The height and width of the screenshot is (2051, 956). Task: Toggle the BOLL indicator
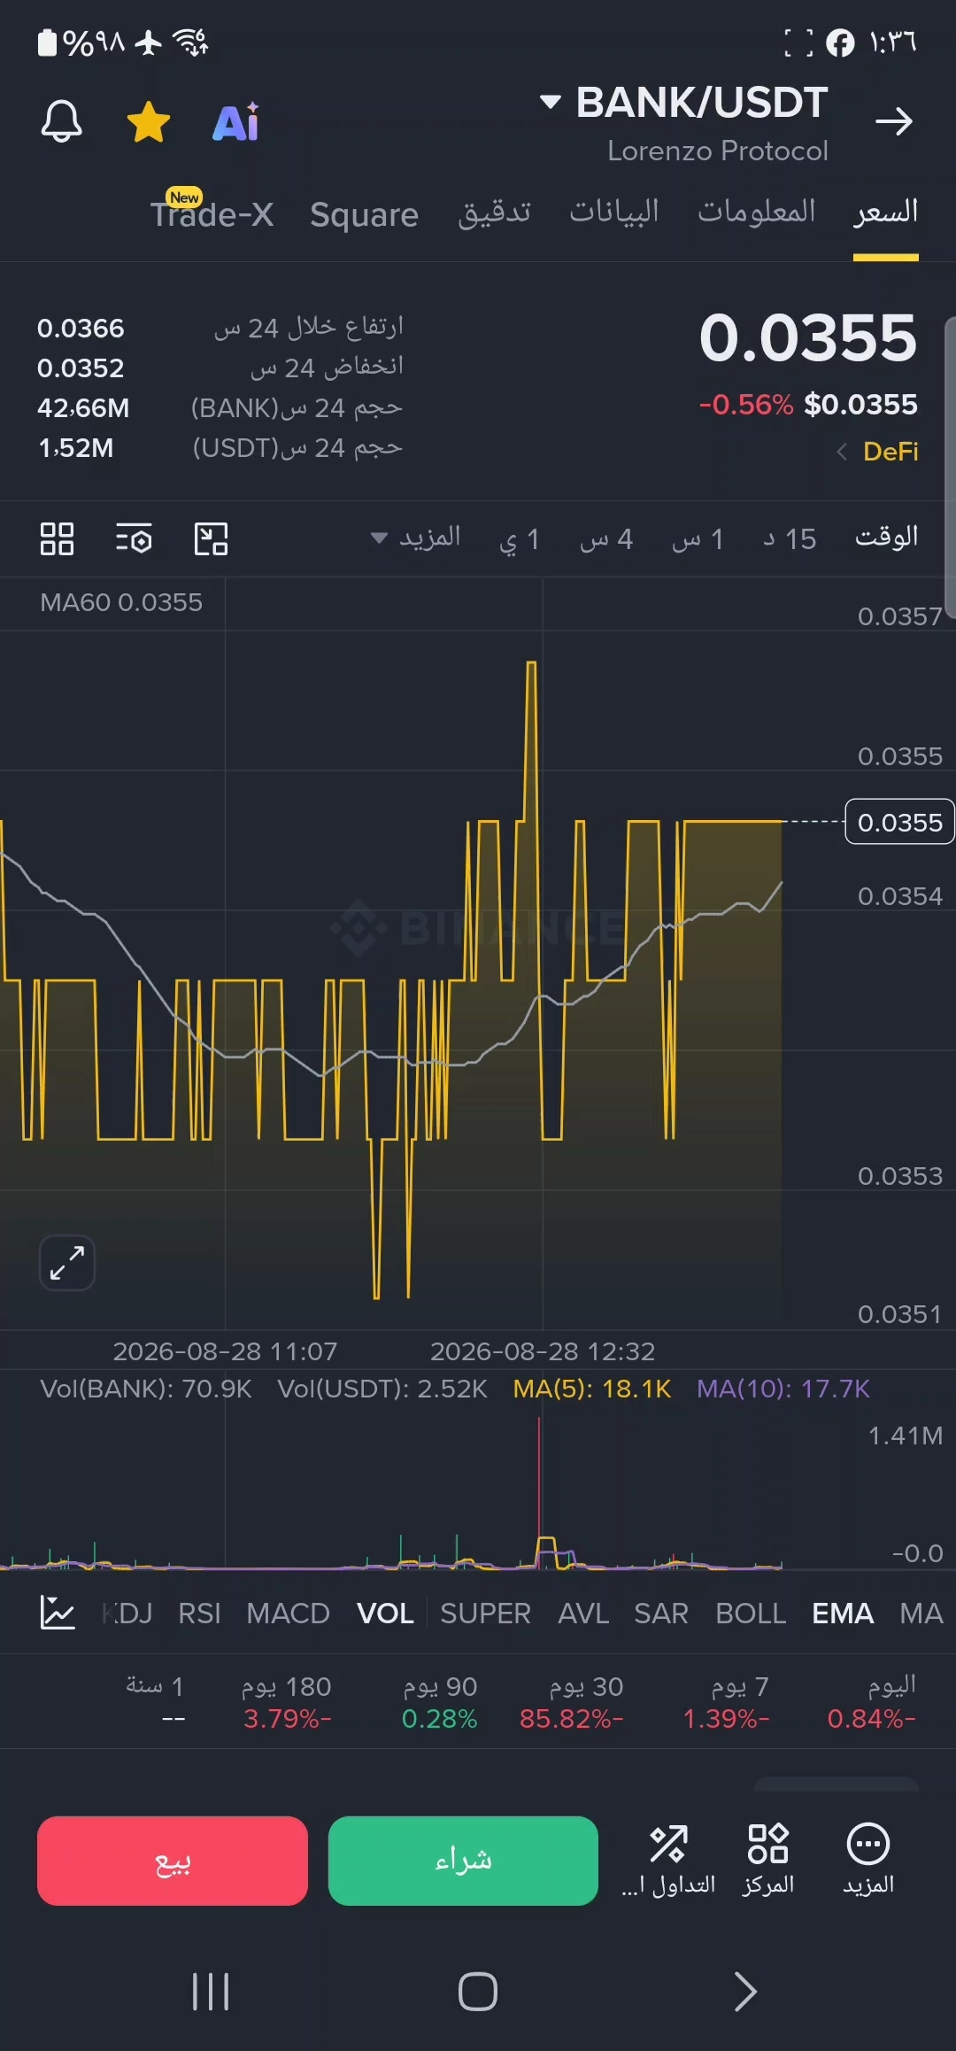(751, 1614)
